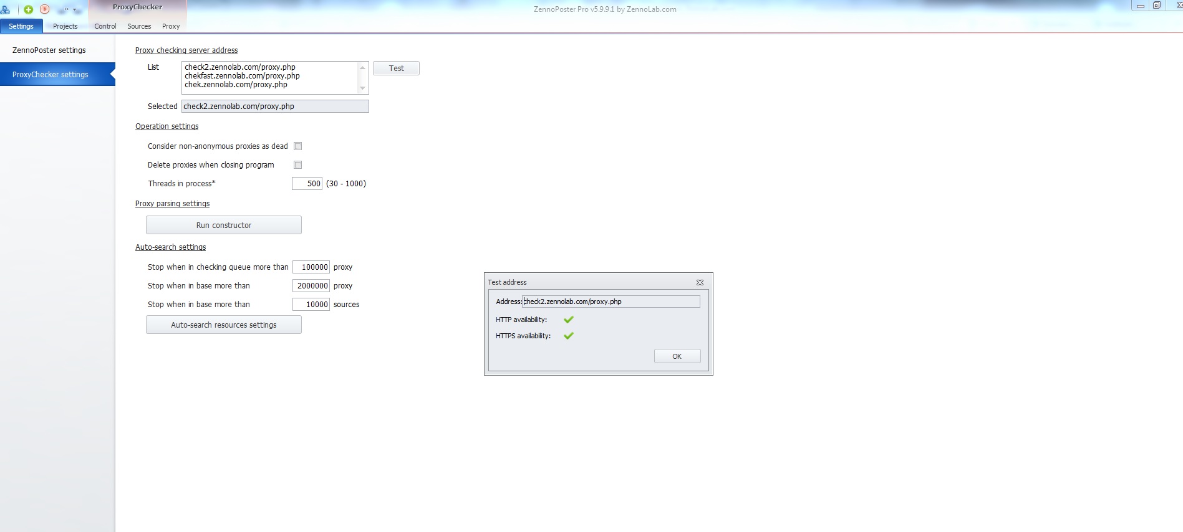Close the Test address dialog
1183x532 pixels.
700,282
